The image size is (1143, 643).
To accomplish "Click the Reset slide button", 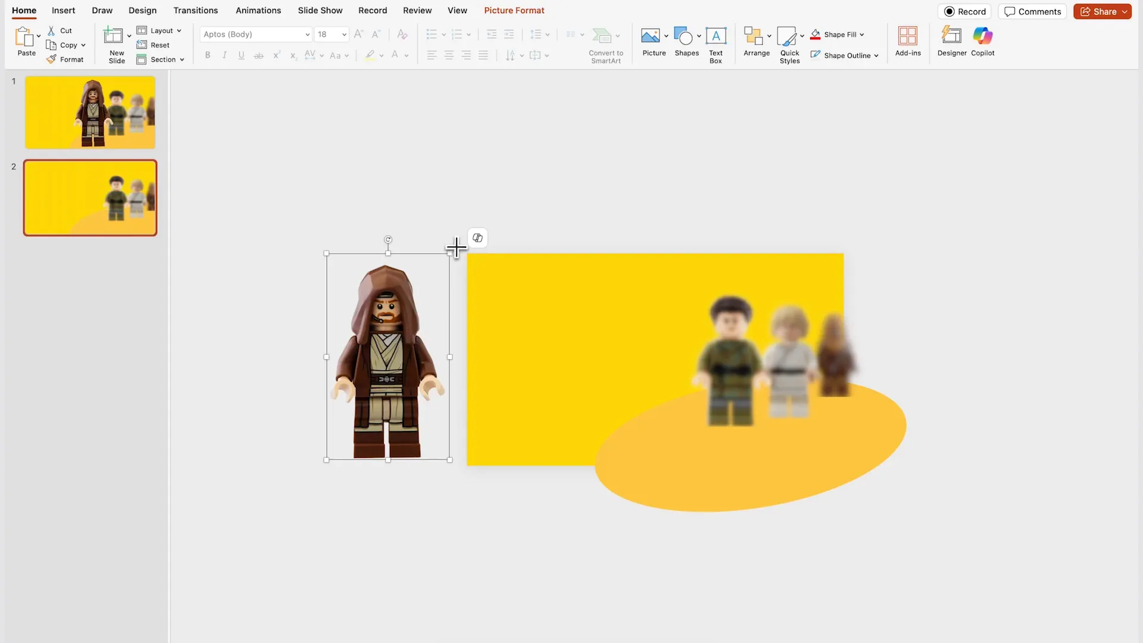I will point(153,45).
